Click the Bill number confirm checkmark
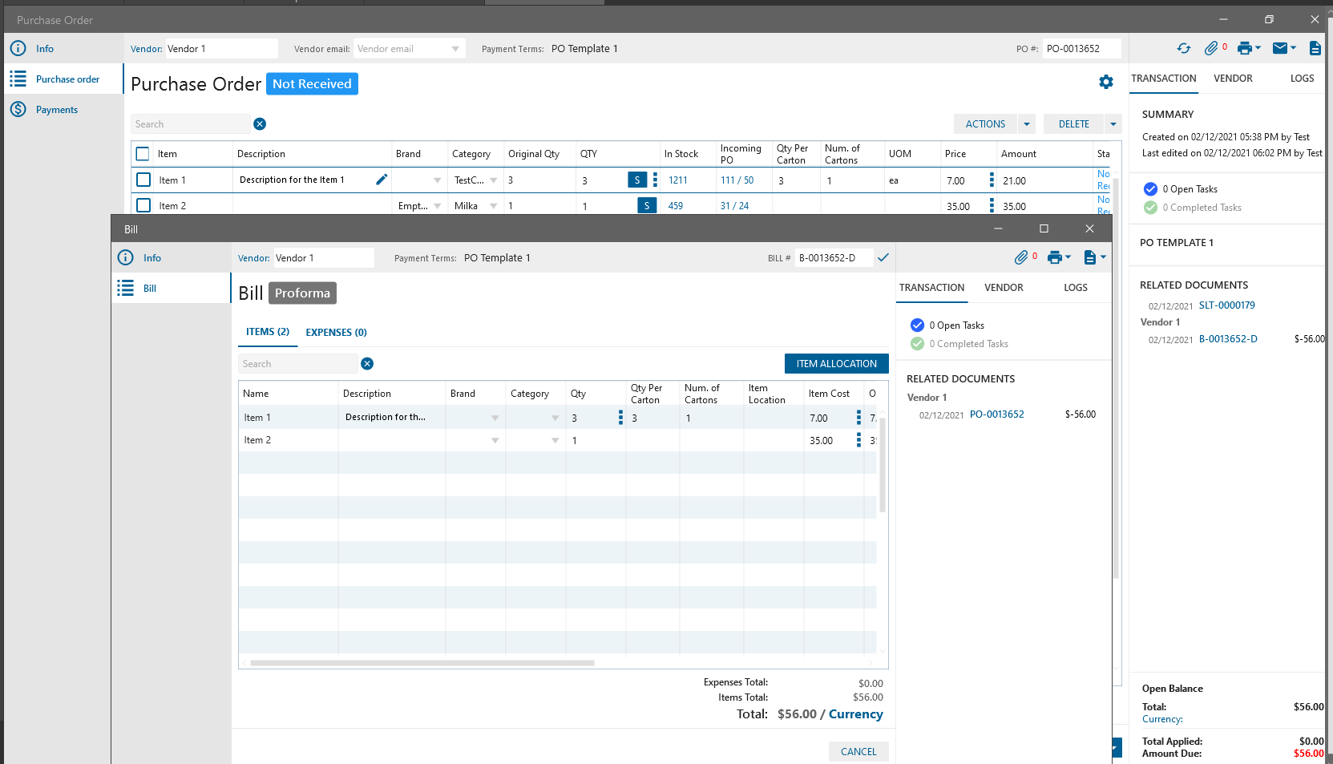The height and width of the screenshot is (764, 1333). [x=883, y=258]
